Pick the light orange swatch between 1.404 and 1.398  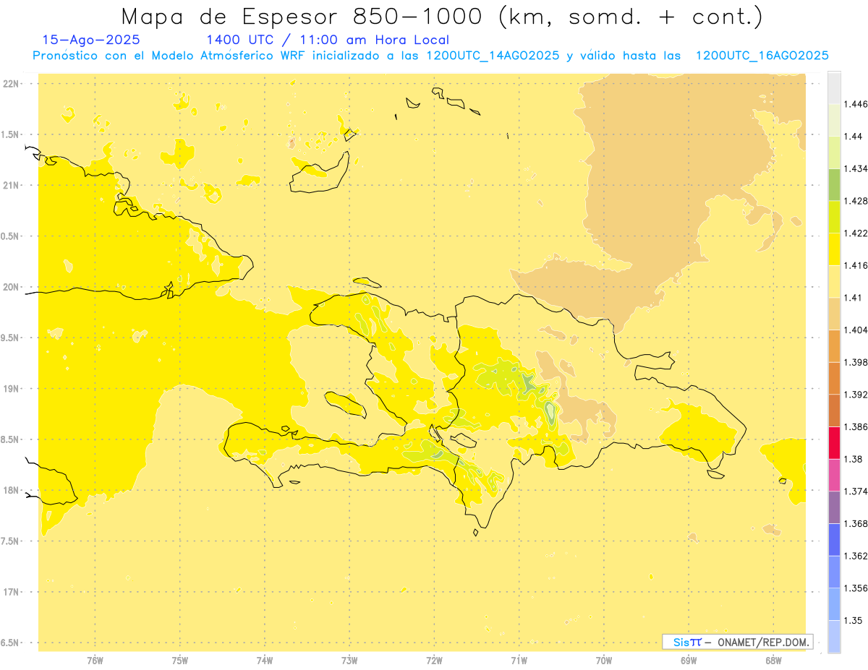click(834, 345)
